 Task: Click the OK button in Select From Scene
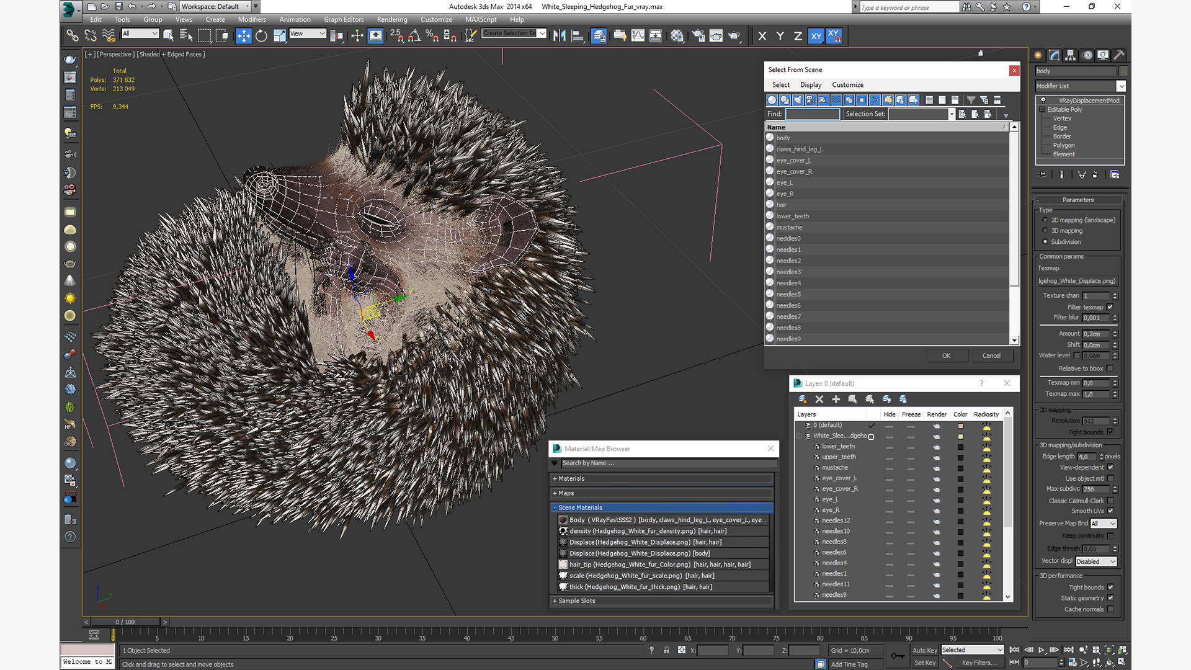[x=947, y=355]
